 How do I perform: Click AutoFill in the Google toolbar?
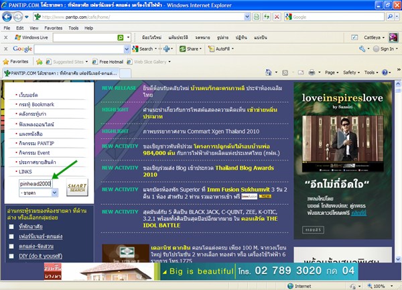tap(220, 49)
